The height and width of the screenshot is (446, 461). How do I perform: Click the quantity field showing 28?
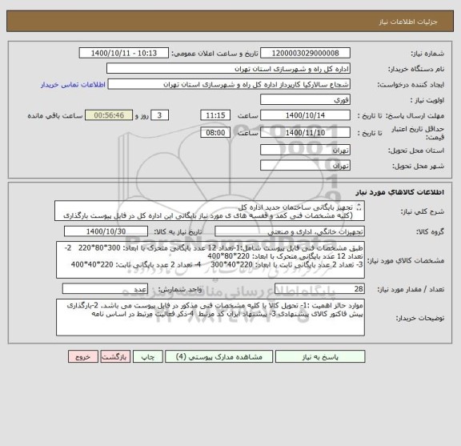pos(319,288)
